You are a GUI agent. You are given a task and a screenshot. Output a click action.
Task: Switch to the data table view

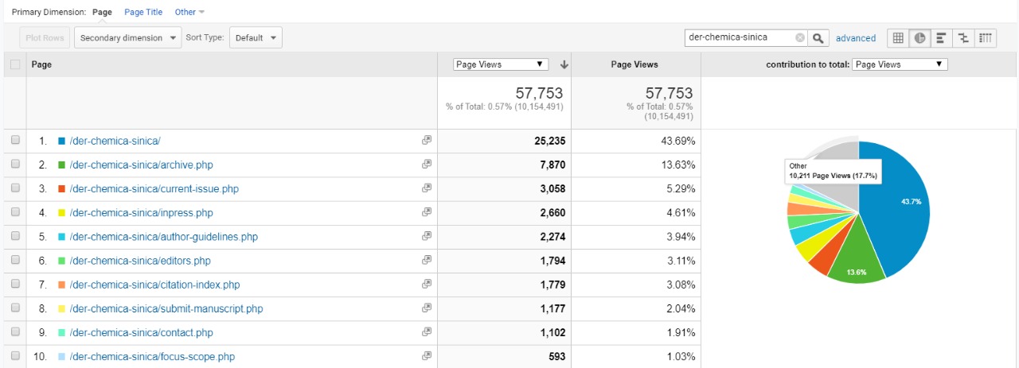tap(898, 38)
